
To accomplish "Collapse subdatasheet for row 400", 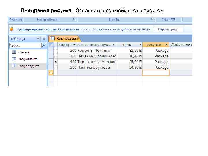I will [x=56, y=62].
